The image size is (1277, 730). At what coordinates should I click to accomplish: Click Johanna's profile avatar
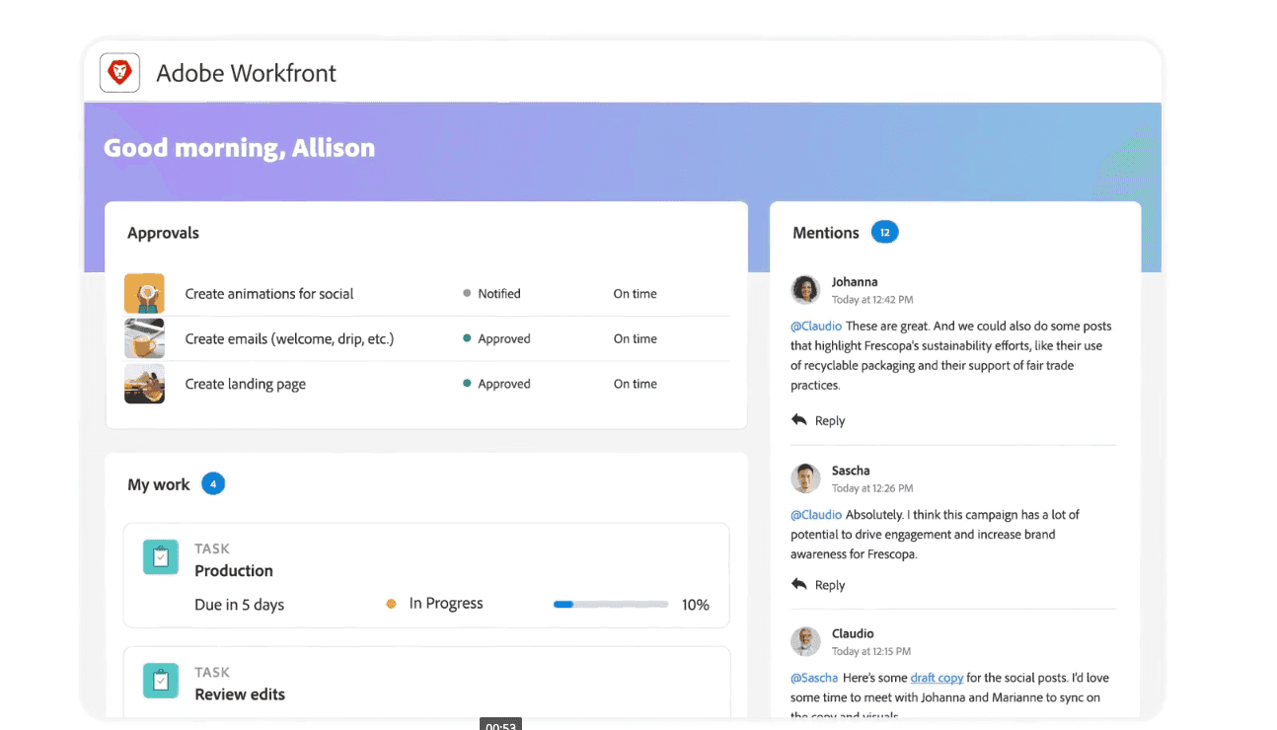804,289
